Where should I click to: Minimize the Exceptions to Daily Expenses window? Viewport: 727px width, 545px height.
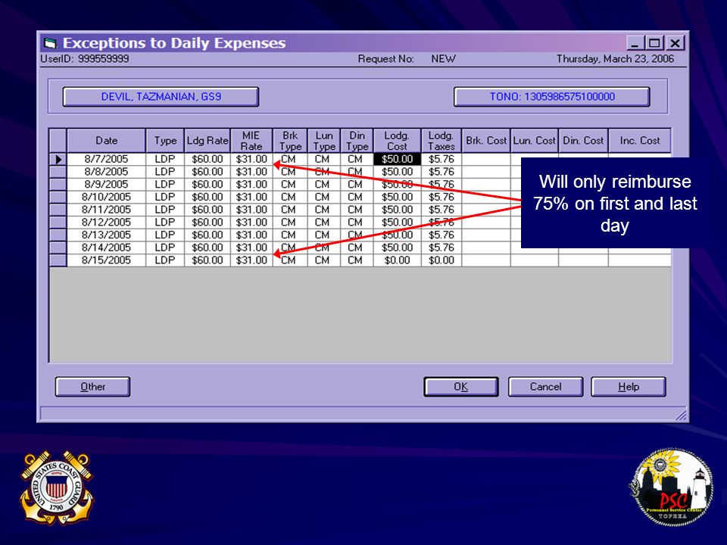(x=635, y=44)
